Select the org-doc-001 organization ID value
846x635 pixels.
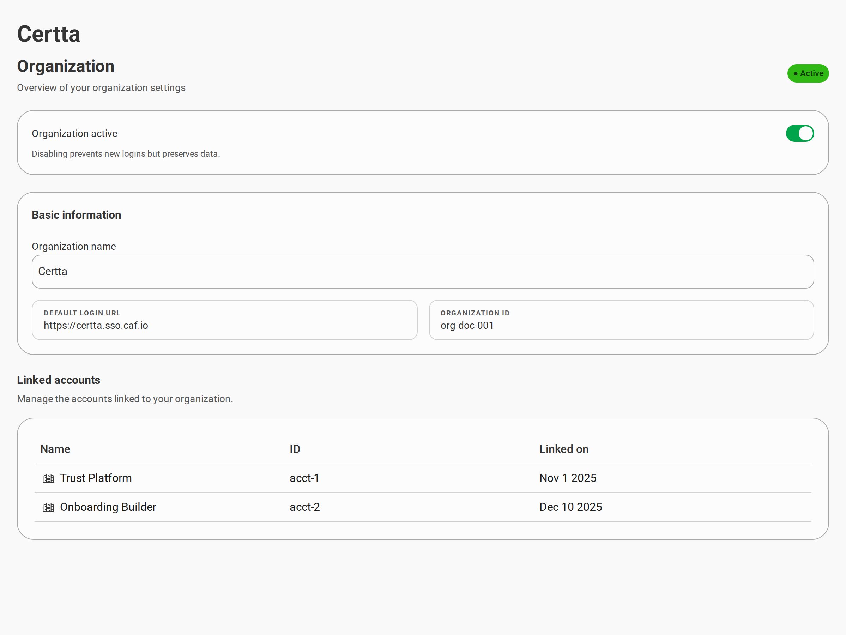pos(467,326)
